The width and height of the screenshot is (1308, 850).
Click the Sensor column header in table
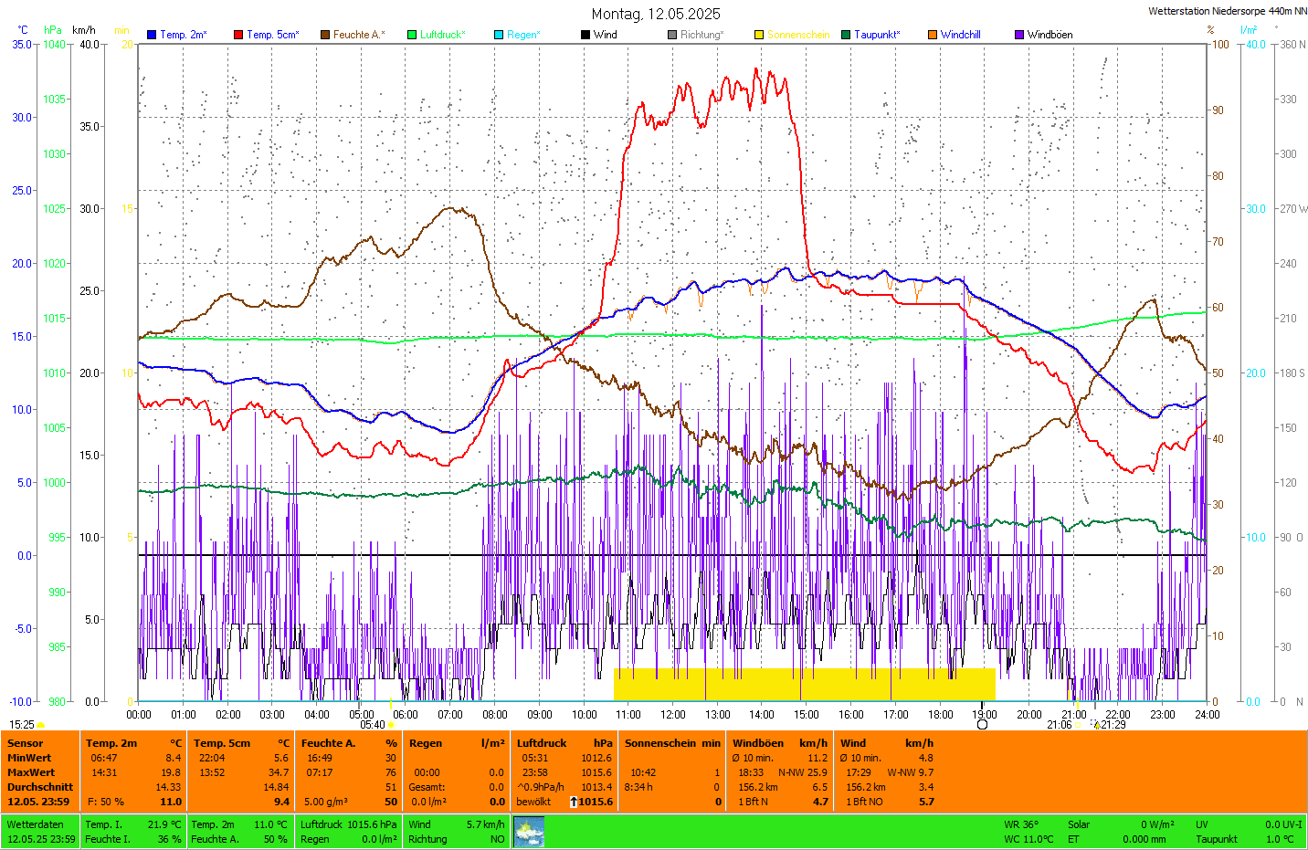(26, 743)
